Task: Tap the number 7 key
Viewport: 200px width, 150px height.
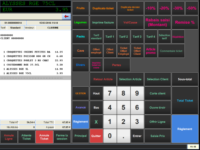Action: 110,93
